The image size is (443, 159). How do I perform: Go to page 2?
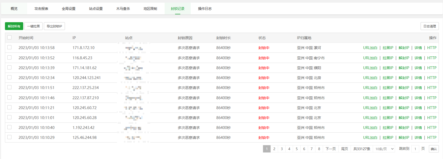[x=274, y=149]
